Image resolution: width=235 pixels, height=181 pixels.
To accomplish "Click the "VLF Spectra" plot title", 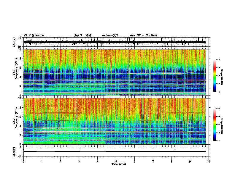I will (34, 35).
